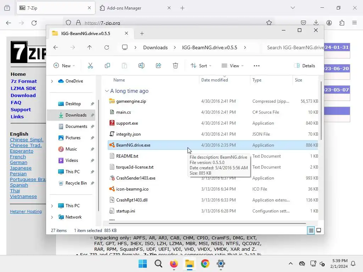Click the Rename icon in Explorer toolbar
This screenshot has width=363, height=272.
pos(141,66)
